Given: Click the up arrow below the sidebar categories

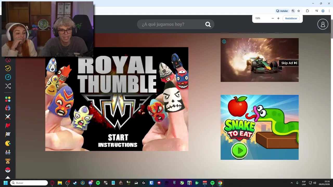Looking at the screenshot, I should [8, 178].
